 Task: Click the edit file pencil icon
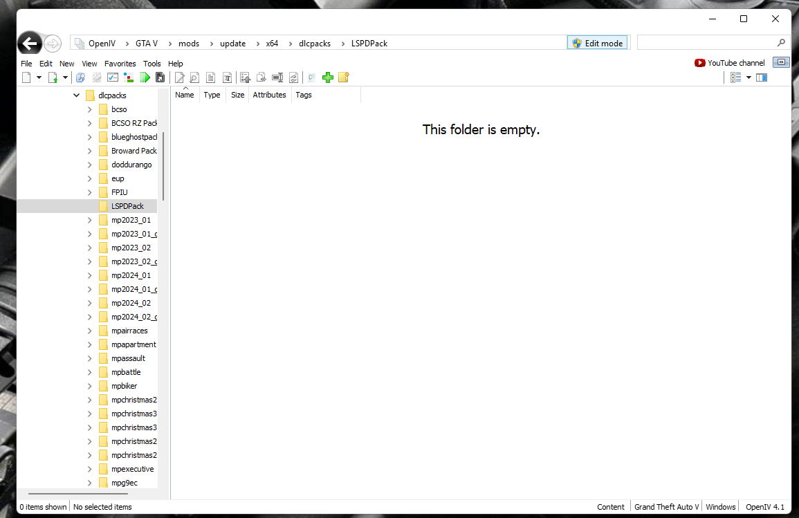[x=179, y=77]
